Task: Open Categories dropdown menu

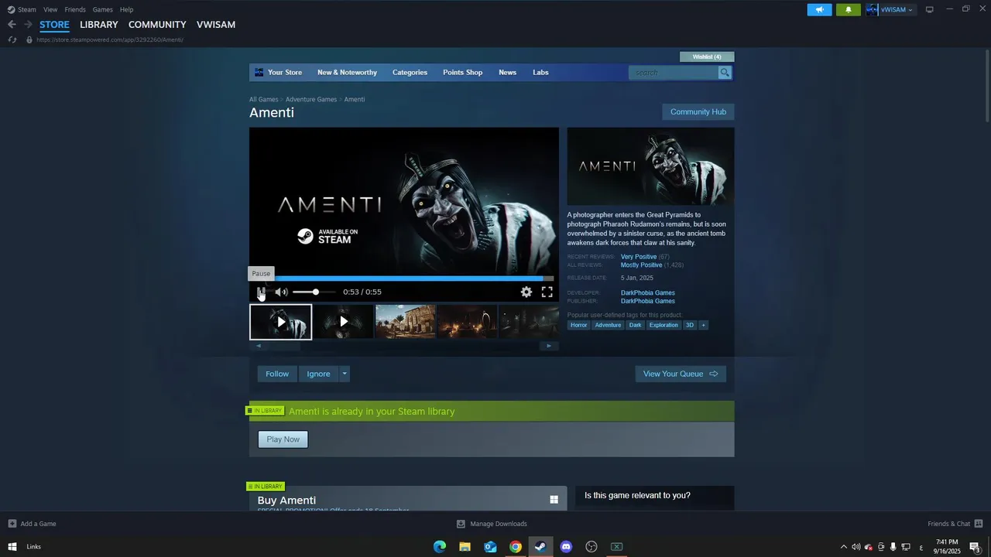Action: 410,73
